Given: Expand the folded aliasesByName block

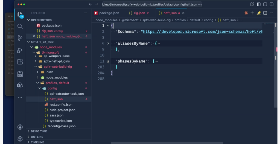Looking at the screenshot, I should pos(108,43).
